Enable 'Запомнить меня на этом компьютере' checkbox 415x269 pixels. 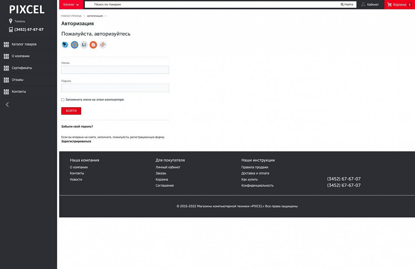(63, 100)
